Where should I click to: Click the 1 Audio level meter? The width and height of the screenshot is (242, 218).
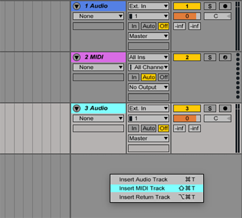click(238, 26)
